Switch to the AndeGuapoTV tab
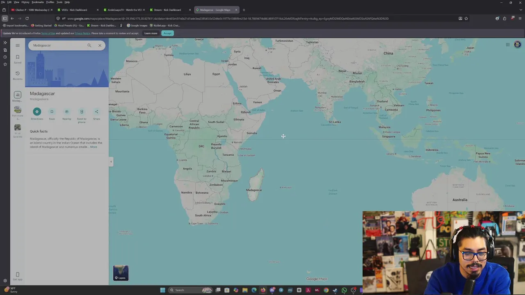 click(x=123, y=10)
